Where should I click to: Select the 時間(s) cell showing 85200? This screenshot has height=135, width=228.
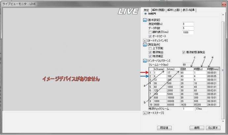200,105
